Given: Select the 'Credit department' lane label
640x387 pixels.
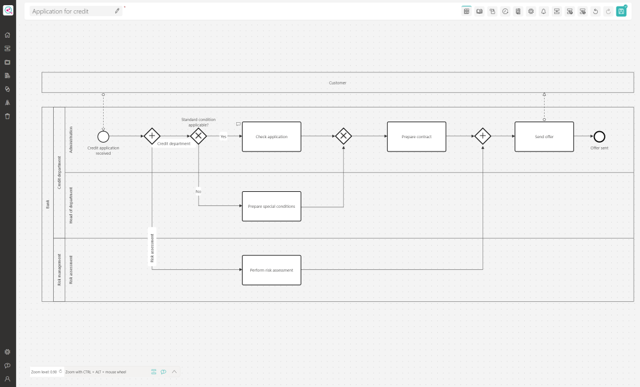Looking at the screenshot, I should pyautogui.click(x=59, y=173).
